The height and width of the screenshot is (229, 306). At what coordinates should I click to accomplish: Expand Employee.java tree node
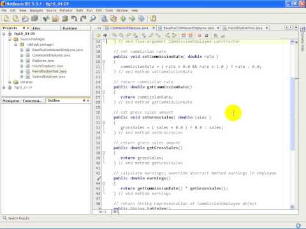(22, 60)
